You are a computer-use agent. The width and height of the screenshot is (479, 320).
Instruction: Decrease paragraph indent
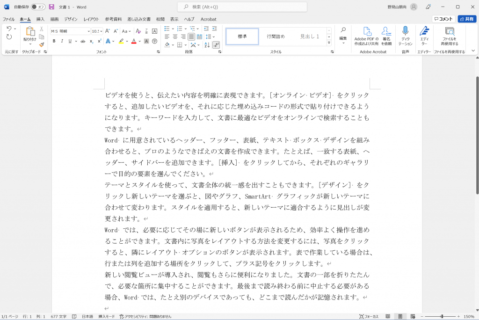pos(206,29)
